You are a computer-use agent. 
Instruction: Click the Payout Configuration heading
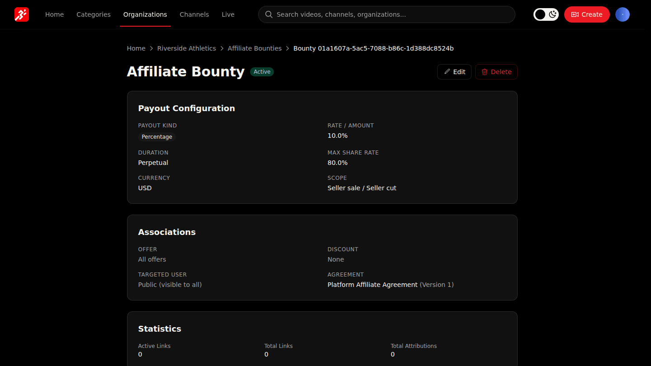coord(187,108)
